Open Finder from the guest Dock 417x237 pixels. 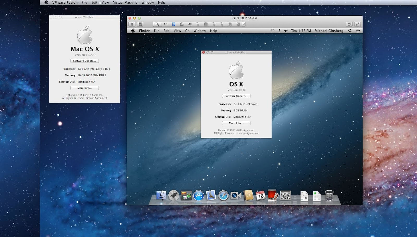point(161,195)
